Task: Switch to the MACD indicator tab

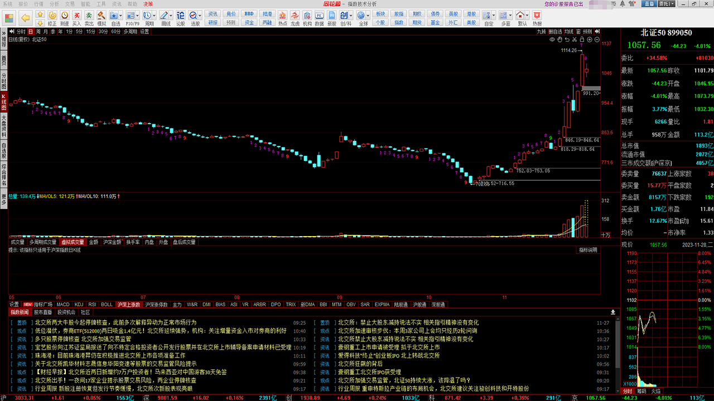Action: click(63, 305)
